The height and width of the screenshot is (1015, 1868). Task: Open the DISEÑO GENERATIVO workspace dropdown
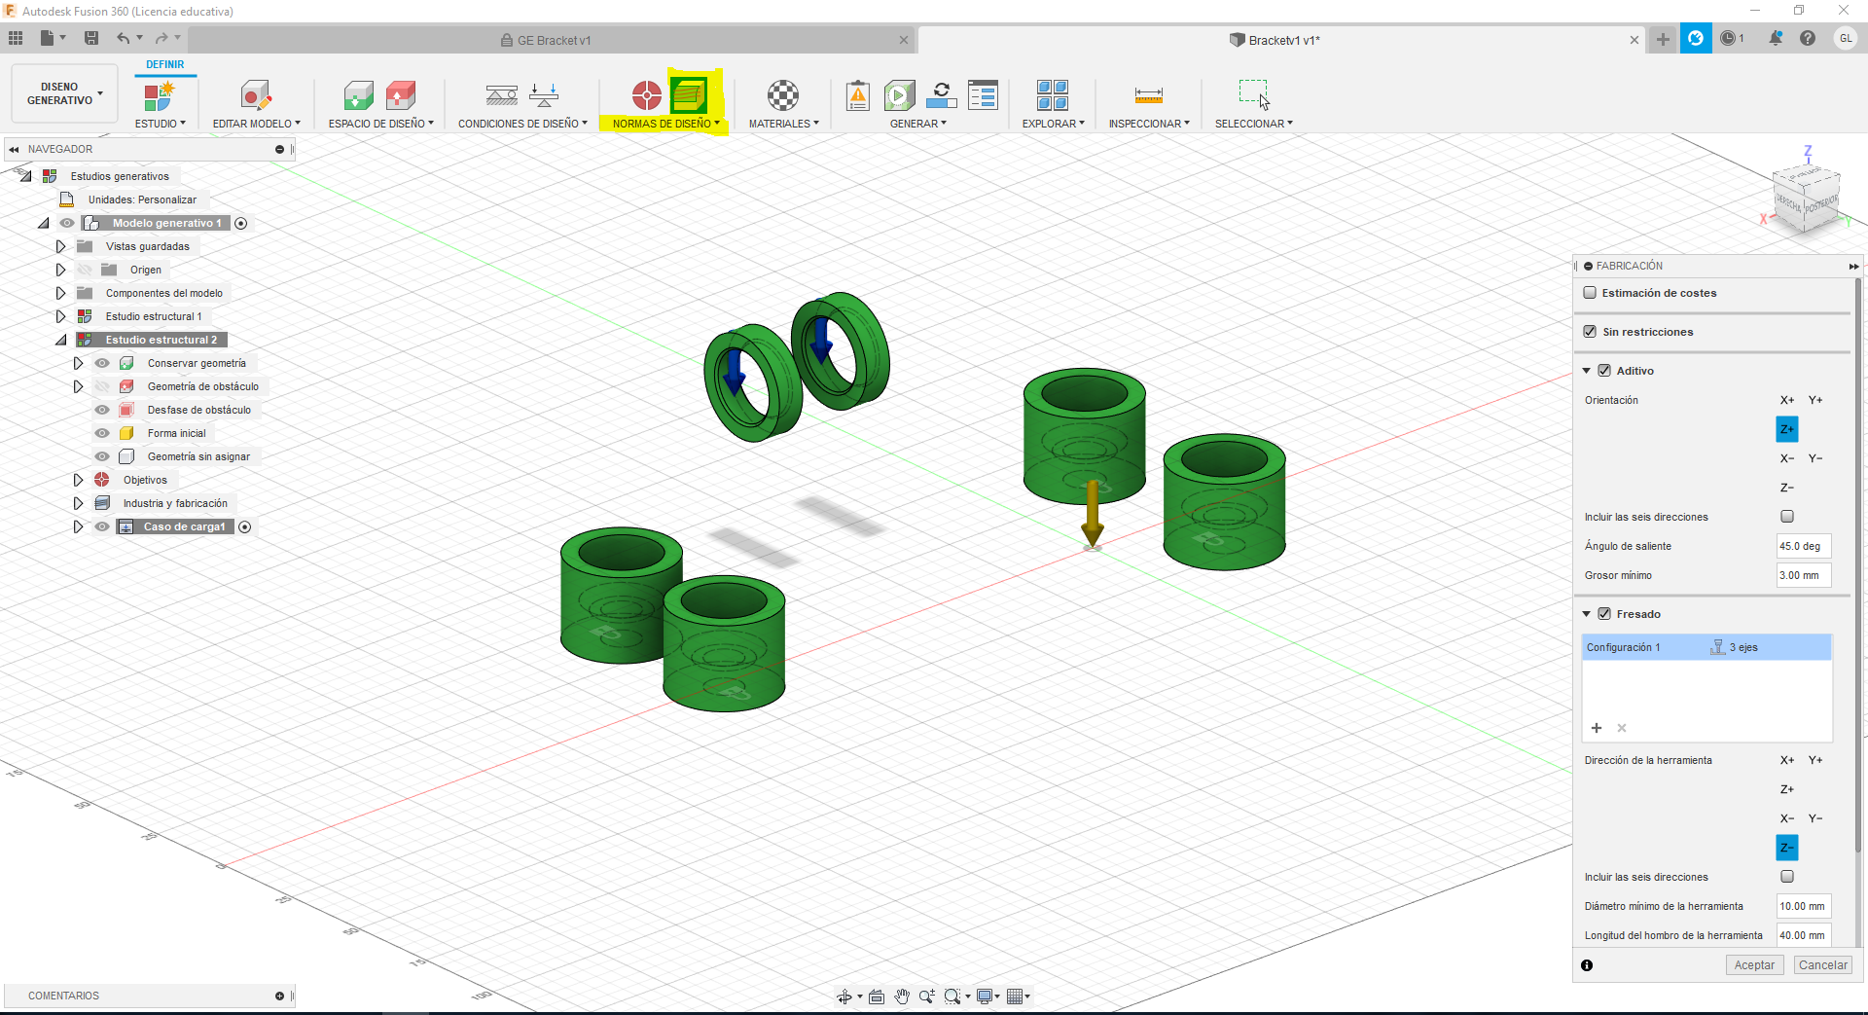(64, 93)
